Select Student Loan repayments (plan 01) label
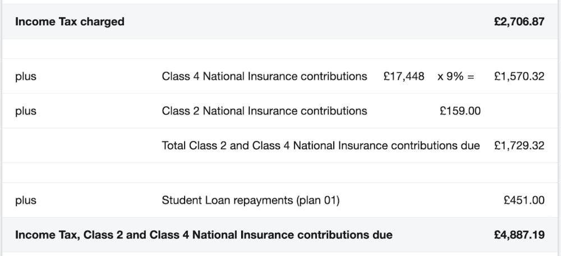The image size is (561, 256). (x=251, y=200)
